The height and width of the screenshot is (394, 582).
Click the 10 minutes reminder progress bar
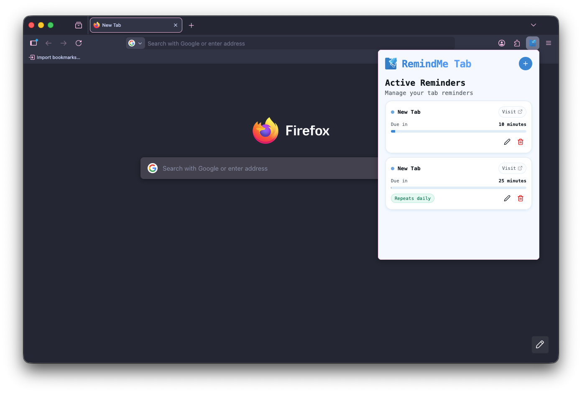click(x=458, y=131)
